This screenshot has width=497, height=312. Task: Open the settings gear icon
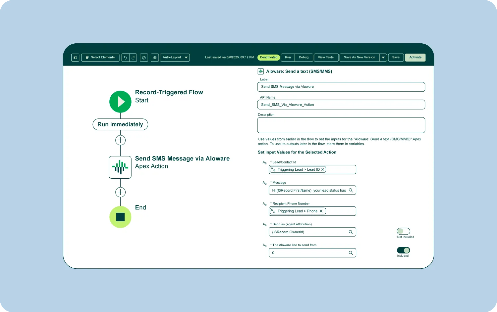tap(155, 58)
